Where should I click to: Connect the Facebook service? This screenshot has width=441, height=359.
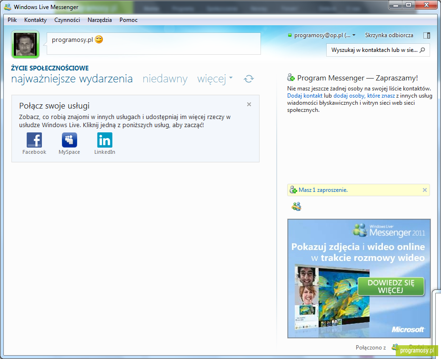pyautogui.click(x=34, y=143)
